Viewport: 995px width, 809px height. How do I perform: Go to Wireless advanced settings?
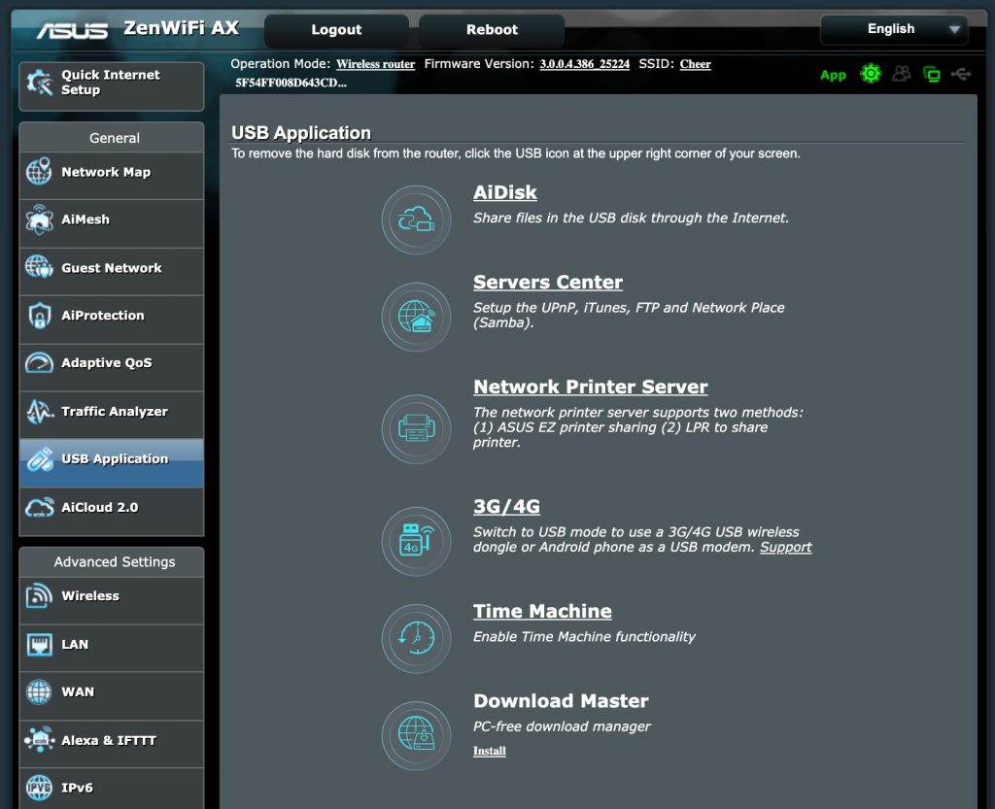click(112, 600)
